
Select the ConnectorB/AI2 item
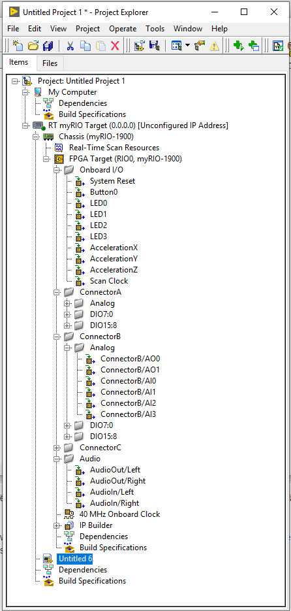[x=128, y=403]
